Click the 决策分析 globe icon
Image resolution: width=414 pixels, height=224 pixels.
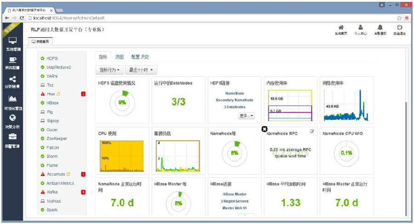tap(12, 118)
